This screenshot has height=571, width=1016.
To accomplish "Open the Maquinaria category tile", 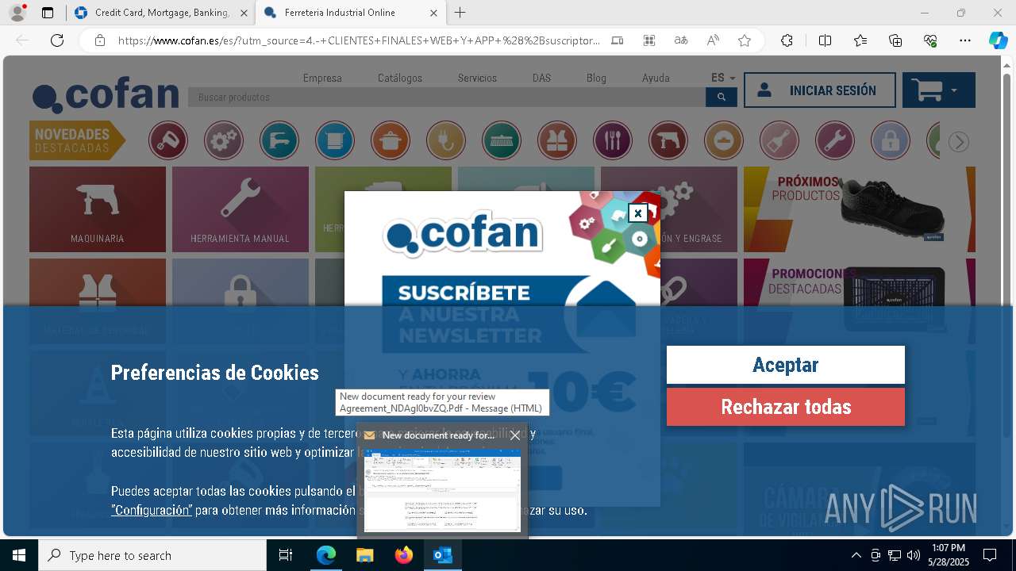I will pos(98,209).
